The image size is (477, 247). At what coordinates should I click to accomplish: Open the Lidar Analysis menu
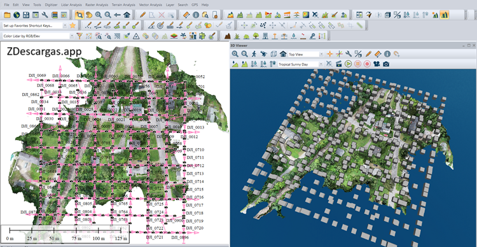pyautogui.click(x=71, y=5)
